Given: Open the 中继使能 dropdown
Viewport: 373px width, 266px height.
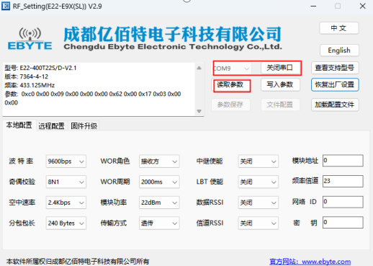Looking at the screenshot, I should (x=259, y=161).
